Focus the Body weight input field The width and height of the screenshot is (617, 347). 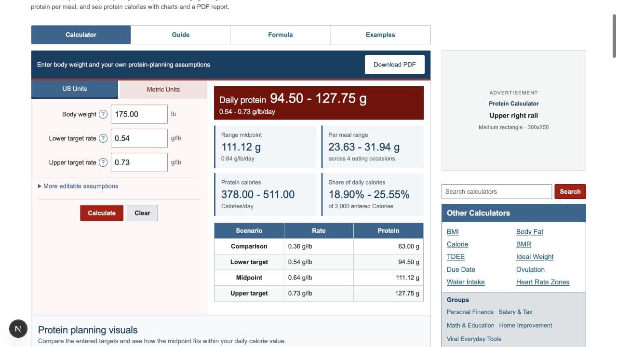pos(139,114)
